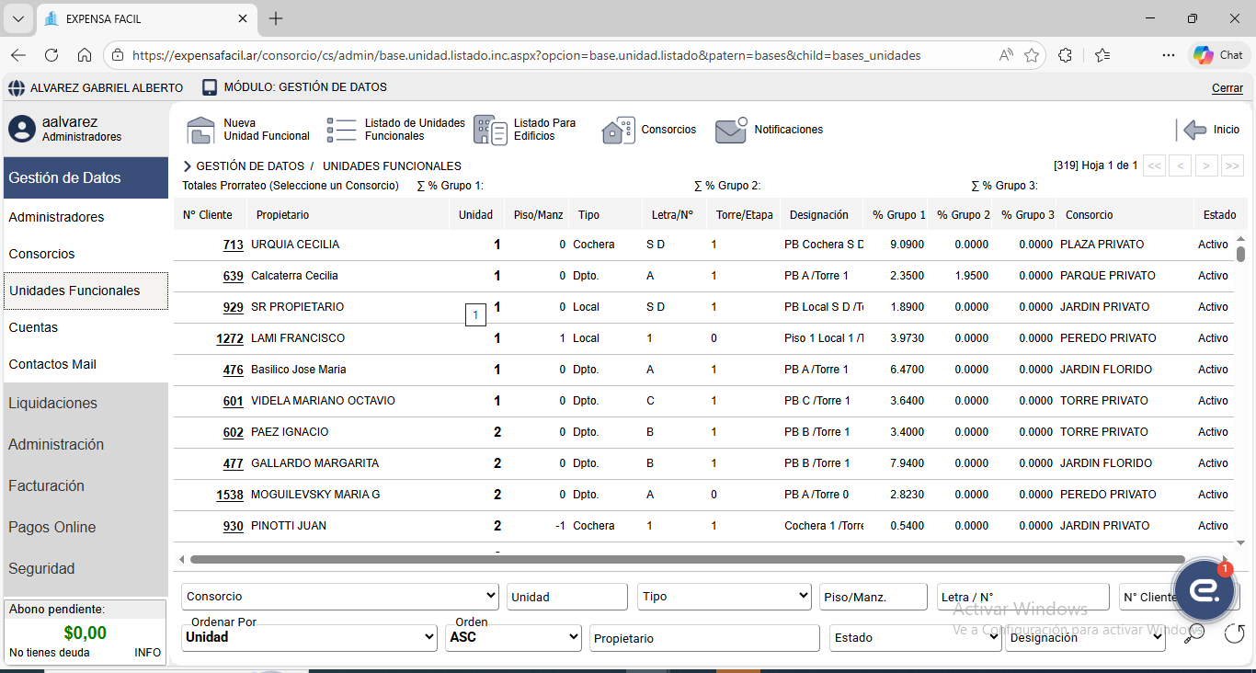Click the reset filters refresh icon
Viewport: 1256px width, 673px height.
point(1234,633)
